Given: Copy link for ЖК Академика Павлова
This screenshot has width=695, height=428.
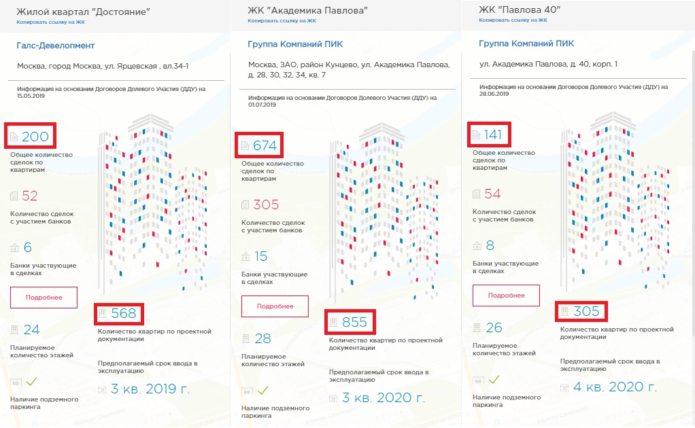Looking at the screenshot, I should click(282, 21).
